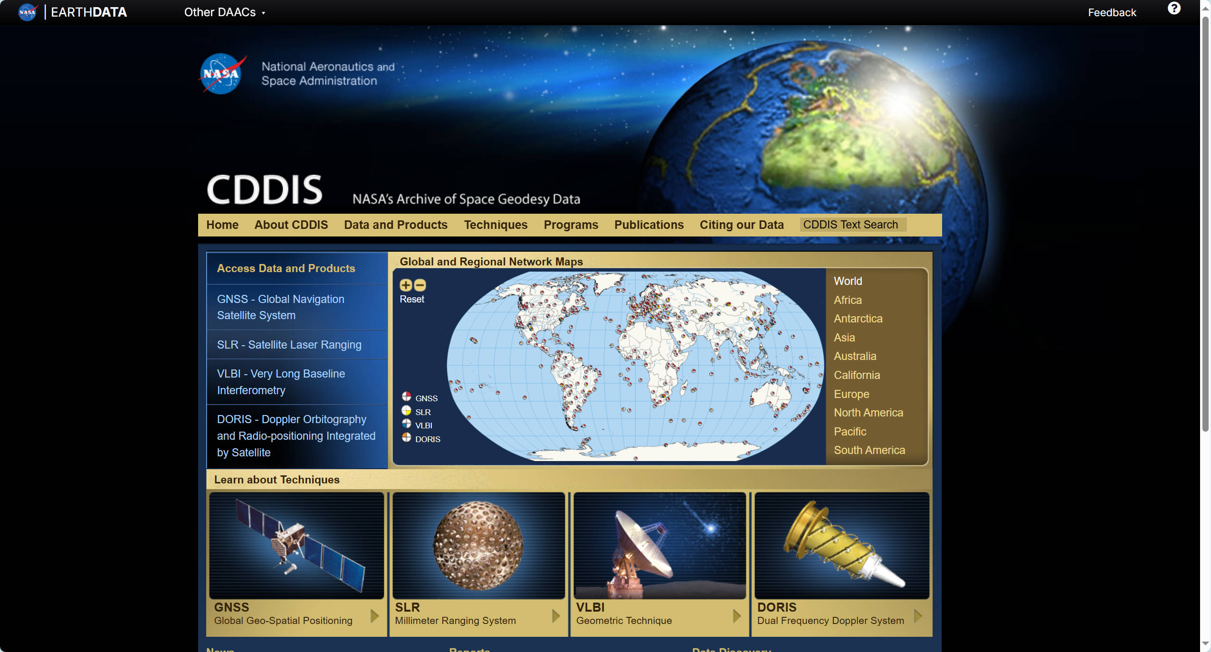Click the large NASA meatball logo
Viewport: 1211px width, 652px height.
click(x=221, y=74)
